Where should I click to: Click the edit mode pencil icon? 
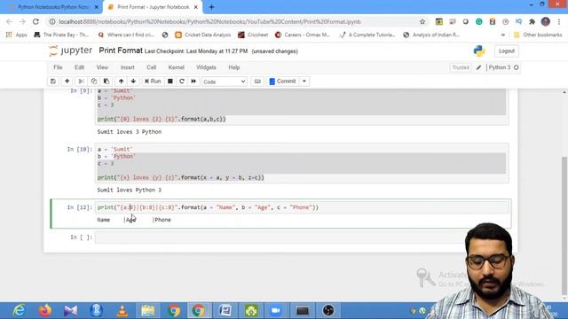(x=478, y=67)
